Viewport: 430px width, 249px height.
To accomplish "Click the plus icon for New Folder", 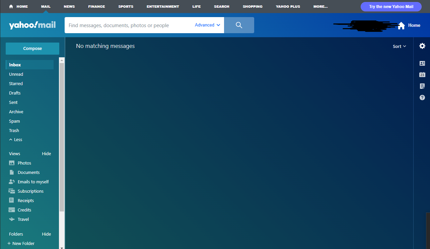I will [9, 243].
